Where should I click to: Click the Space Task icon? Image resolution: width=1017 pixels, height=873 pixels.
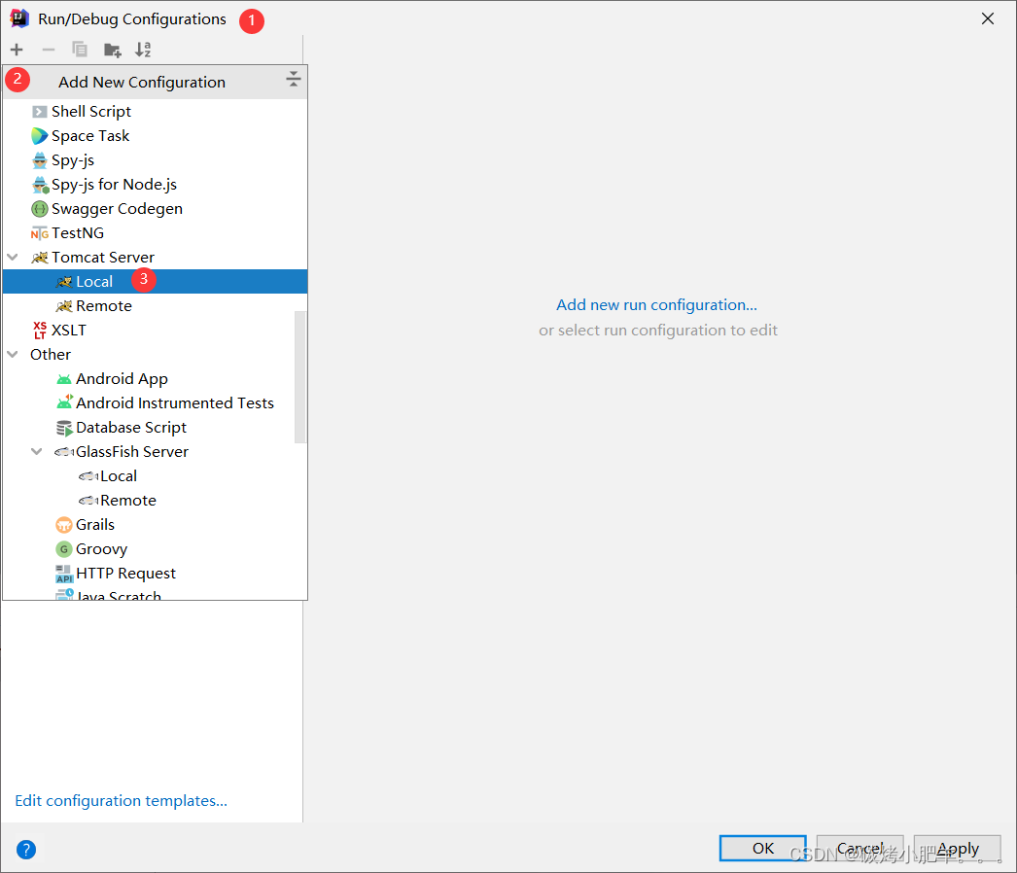coord(40,135)
